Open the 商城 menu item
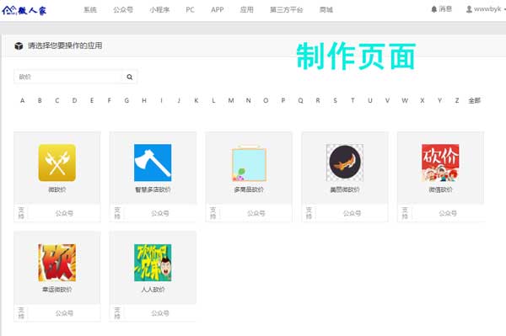Image resolution: width=506 pixels, height=336 pixels. pos(326,9)
